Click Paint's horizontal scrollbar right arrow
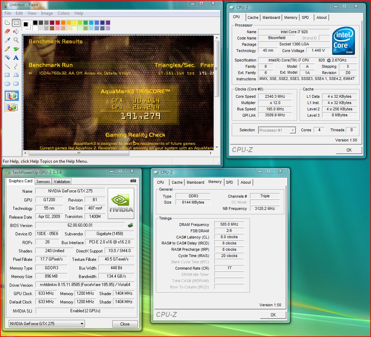The height and width of the screenshot is (337, 371). pyautogui.click(x=211, y=153)
